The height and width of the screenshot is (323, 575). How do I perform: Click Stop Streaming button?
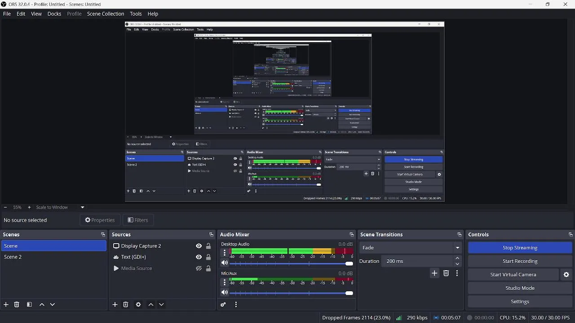click(520, 248)
